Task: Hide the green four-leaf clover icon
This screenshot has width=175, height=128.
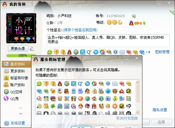Action: coord(53,106)
